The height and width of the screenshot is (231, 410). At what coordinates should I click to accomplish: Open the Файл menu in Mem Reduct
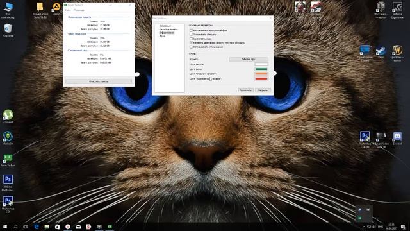point(67,10)
